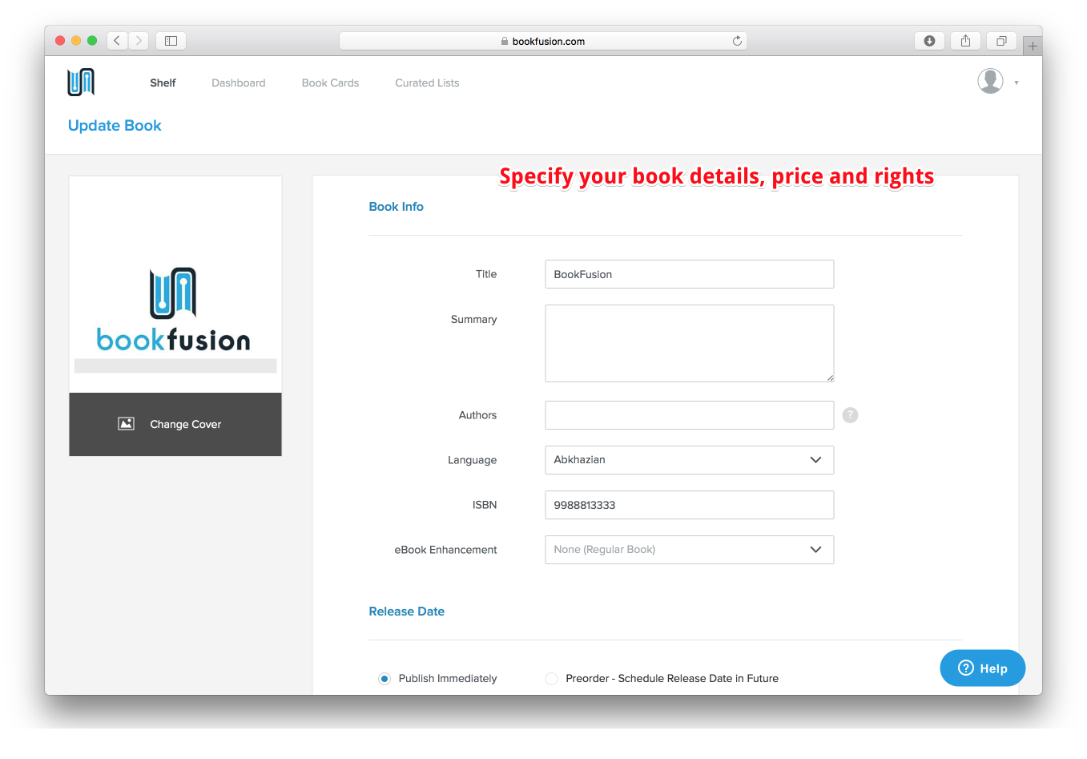This screenshot has width=1087, height=759.
Task: Click the Change Cover button
Action: tap(175, 424)
